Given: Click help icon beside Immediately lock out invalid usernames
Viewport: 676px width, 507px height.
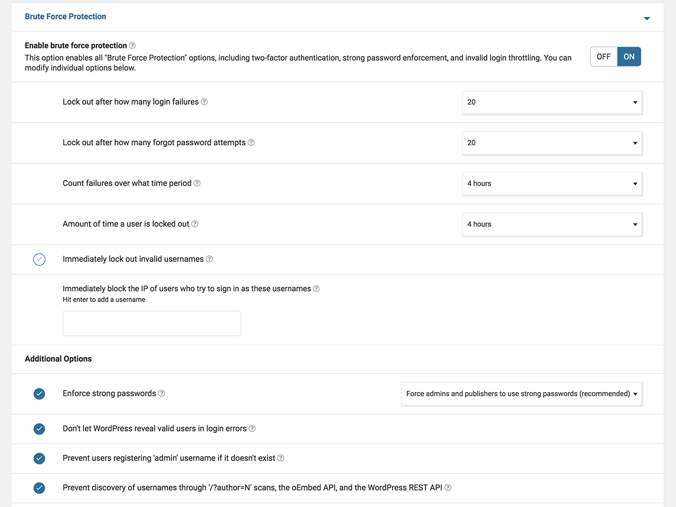Looking at the screenshot, I should click(x=210, y=259).
